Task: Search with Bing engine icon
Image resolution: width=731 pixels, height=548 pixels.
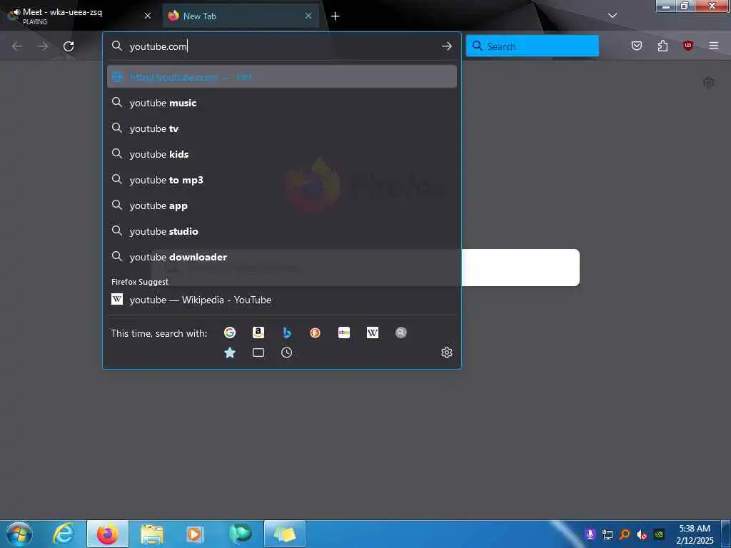Action: pos(287,333)
